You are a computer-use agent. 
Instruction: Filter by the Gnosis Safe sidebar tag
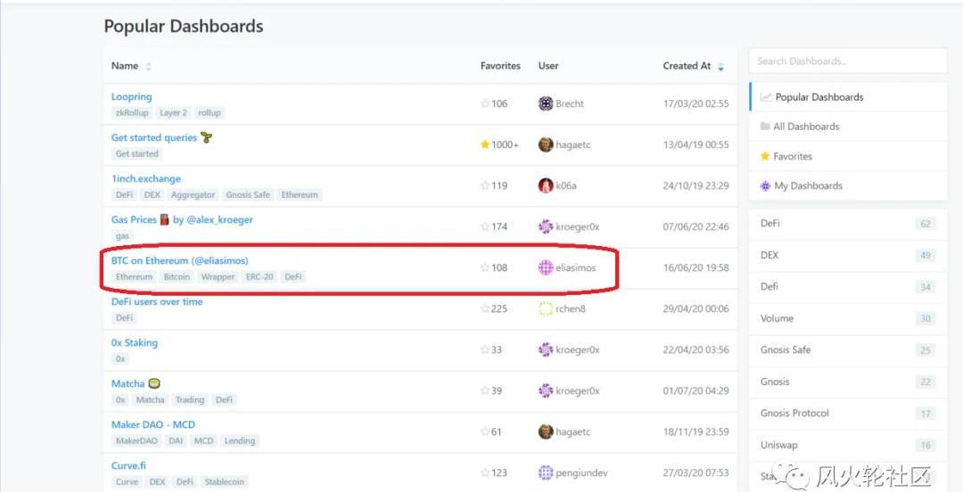848,350
